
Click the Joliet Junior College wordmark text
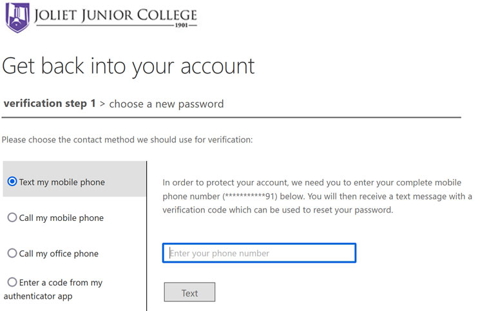pos(117,15)
